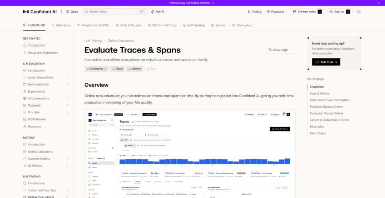This screenshot has height=198, width=385.
Task: Select the README.MD tab
Action: [34, 25]
